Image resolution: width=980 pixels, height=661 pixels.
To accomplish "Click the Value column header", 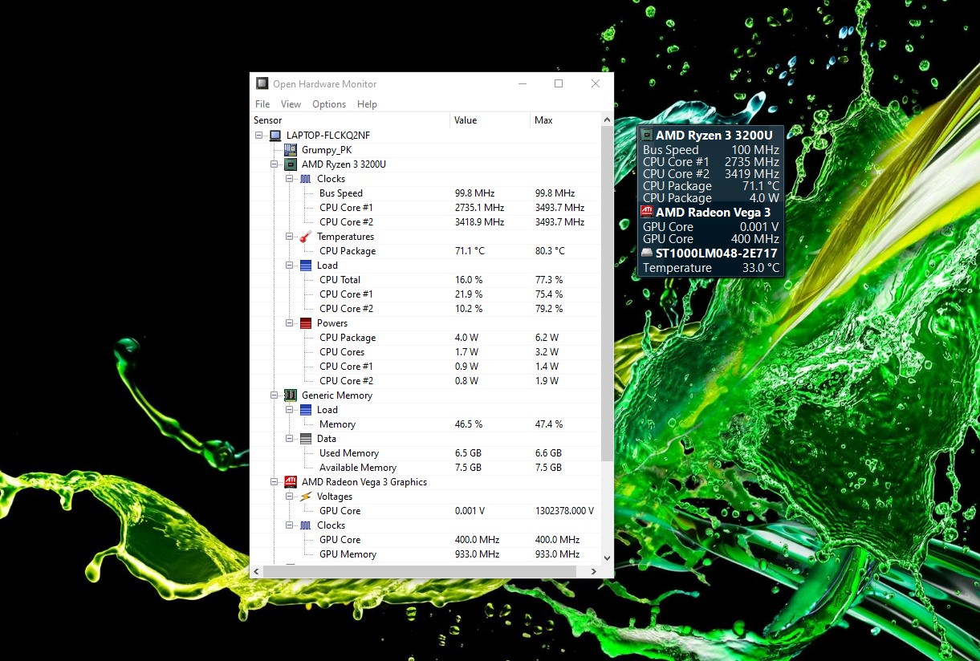I will pos(466,120).
